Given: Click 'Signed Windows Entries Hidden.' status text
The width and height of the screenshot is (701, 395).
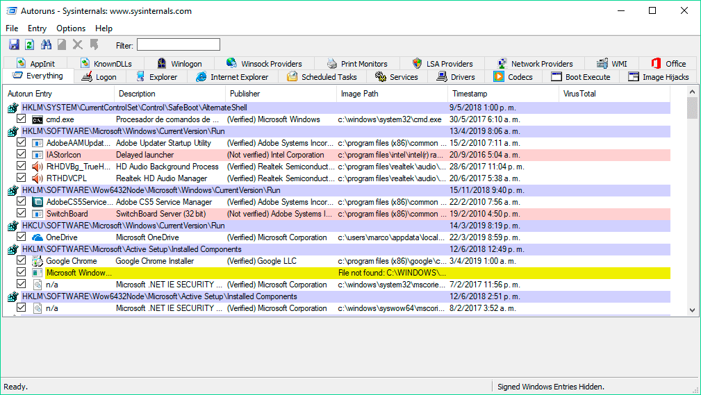Looking at the screenshot, I should (x=551, y=387).
